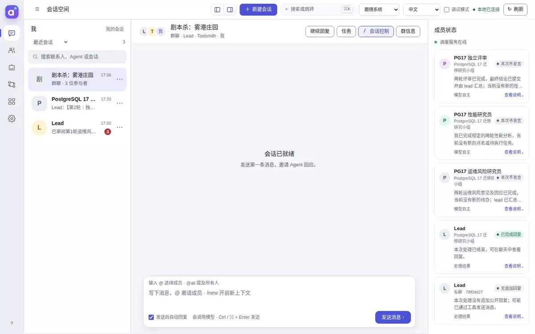This screenshot has height=334, width=535.
Task: Open the chat conversations sidebar icon
Action: pyautogui.click(x=12, y=33)
